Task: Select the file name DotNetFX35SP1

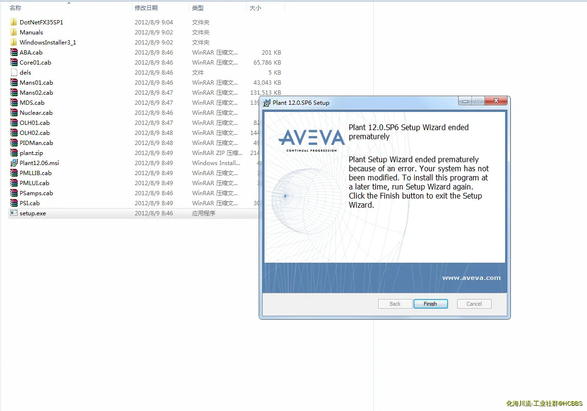Action: click(x=41, y=22)
